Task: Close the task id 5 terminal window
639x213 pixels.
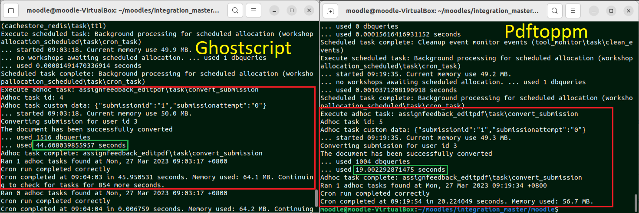Action: pos(629,10)
